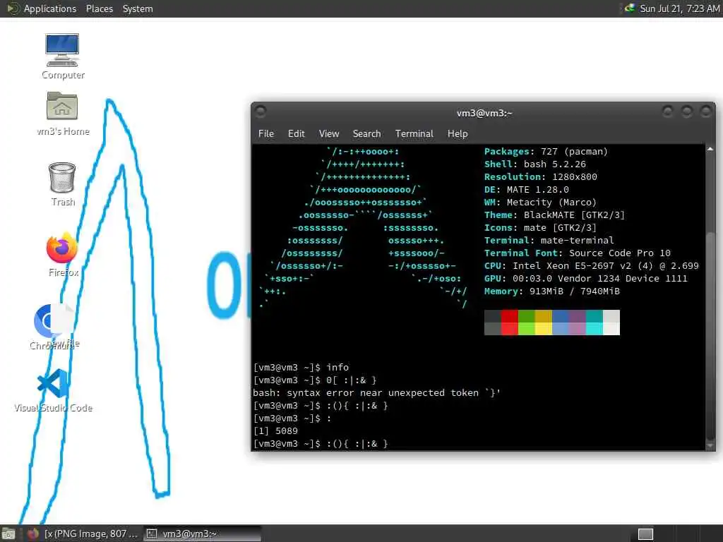Click the 'Shell: bash 5.2.26' line
The width and height of the screenshot is (723, 542).
tap(535, 164)
